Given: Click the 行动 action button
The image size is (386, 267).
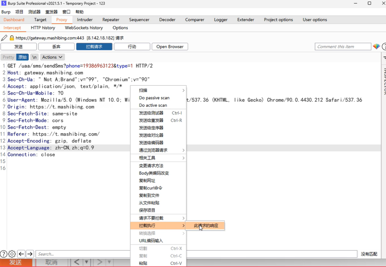Looking at the screenshot, I should point(132,47).
